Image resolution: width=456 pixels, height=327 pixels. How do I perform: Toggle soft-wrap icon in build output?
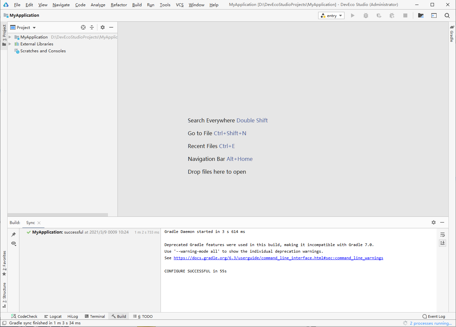(443, 235)
